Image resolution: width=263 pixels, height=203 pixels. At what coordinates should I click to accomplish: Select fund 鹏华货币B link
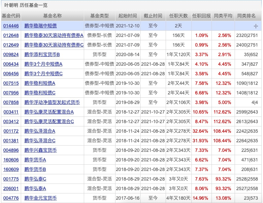tap(35, 170)
